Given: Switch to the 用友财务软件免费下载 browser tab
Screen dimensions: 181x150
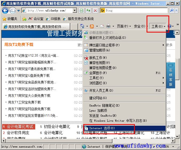Looking at the screenshot, I should (x=36, y=27).
